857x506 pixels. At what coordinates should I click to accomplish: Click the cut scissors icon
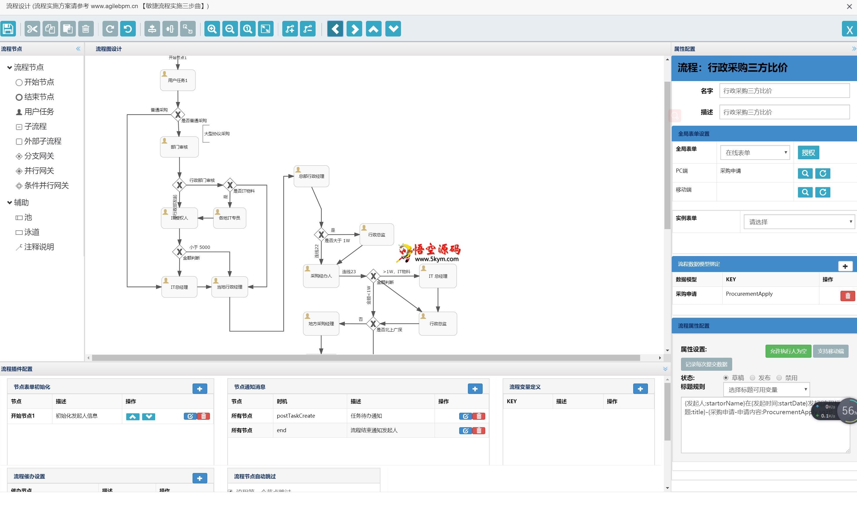click(32, 29)
